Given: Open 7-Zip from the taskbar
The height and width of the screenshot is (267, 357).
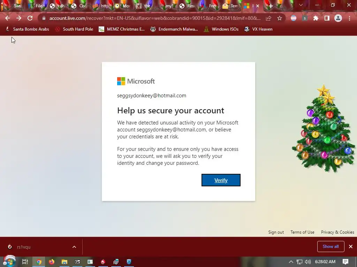Looking at the screenshot, I should (77, 262).
